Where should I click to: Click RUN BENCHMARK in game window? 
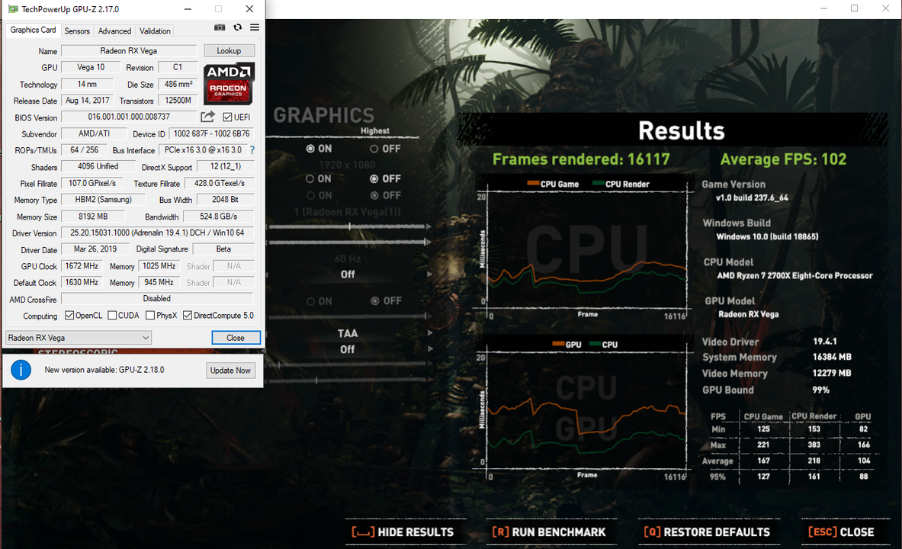tap(549, 532)
